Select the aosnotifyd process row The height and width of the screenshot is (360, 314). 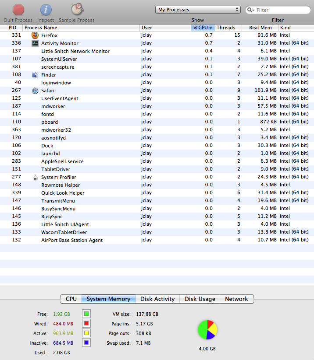click(157, 137)
